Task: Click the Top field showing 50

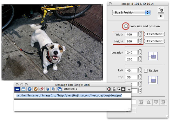Action: 131,77
